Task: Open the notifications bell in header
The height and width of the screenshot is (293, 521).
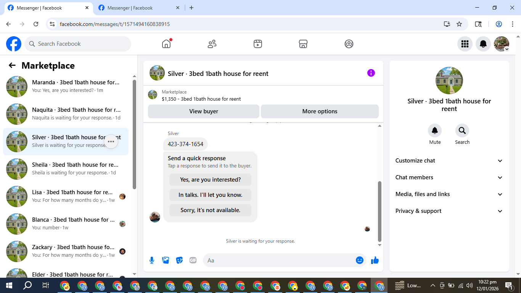Action: [483, 44]
